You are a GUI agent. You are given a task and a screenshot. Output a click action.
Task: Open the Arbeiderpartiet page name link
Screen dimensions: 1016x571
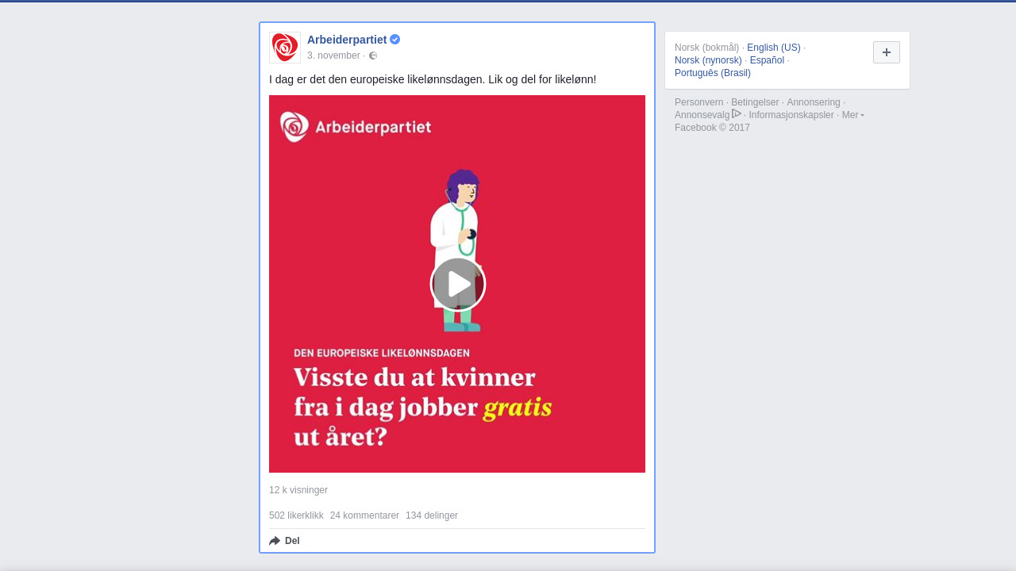coord(347,40)
